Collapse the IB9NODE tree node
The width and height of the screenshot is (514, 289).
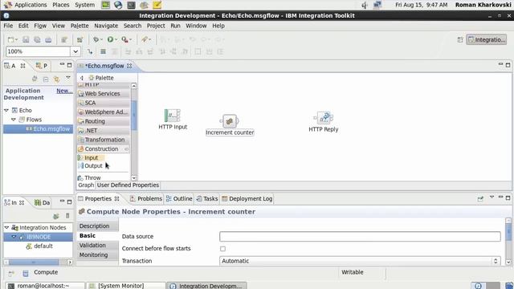(14, 237)
